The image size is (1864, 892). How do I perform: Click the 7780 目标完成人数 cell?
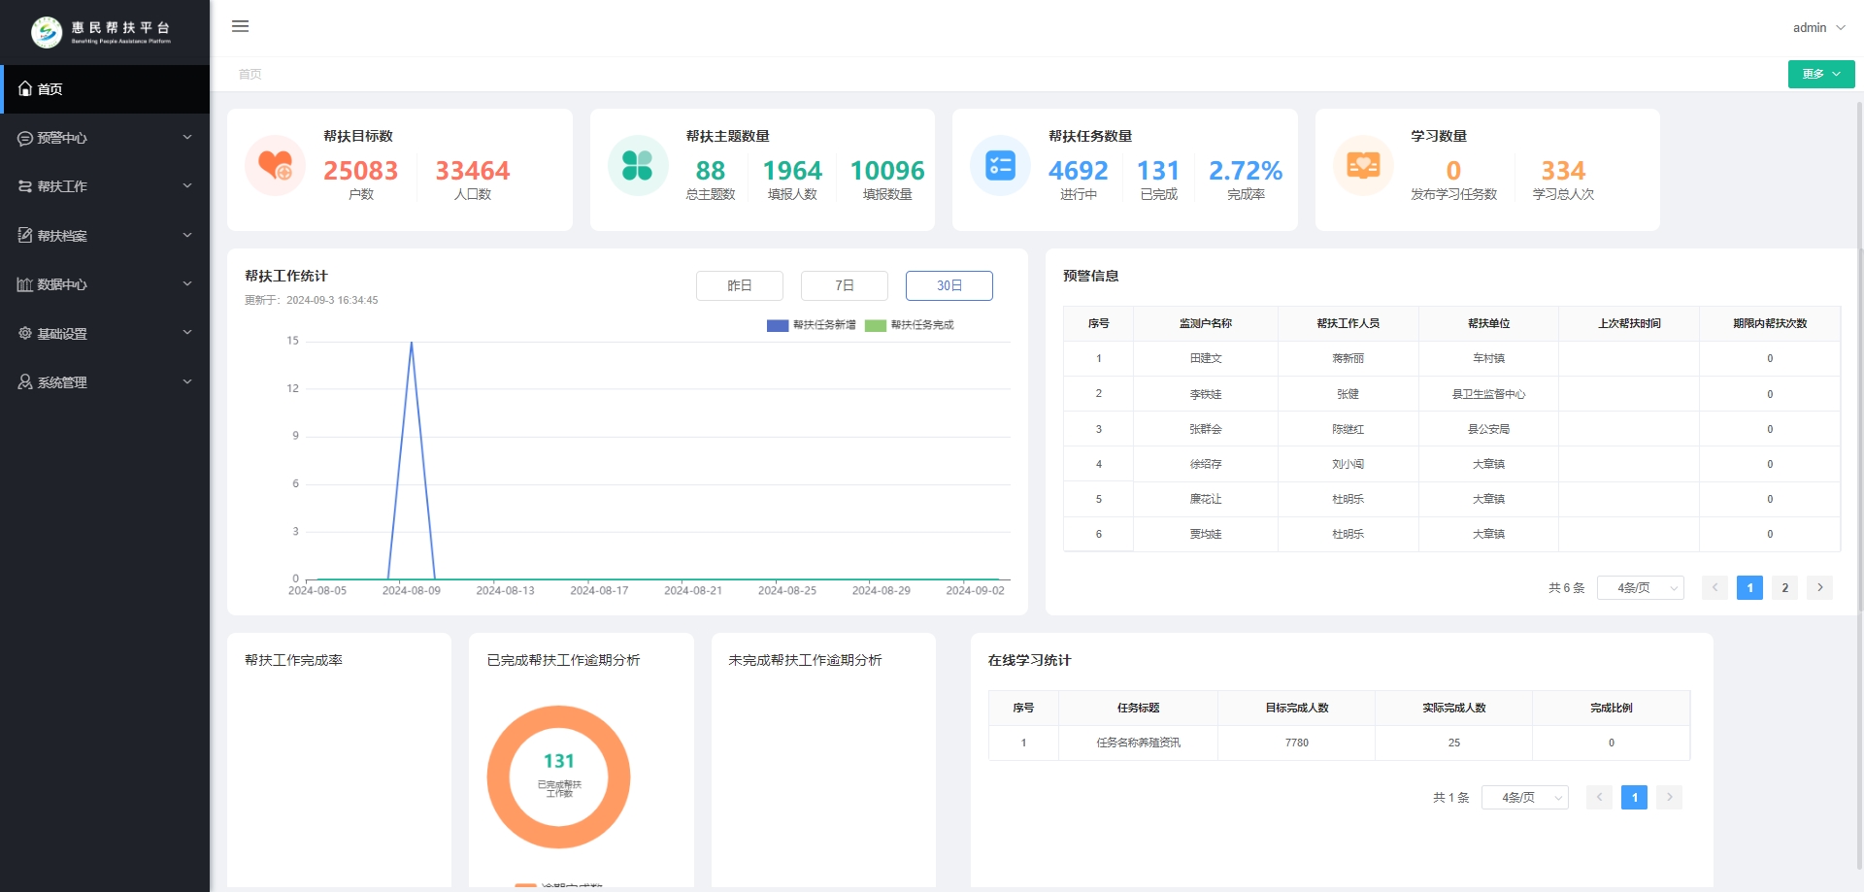point(1297,743)
